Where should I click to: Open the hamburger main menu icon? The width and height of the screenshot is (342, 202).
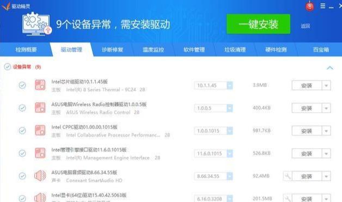[x=323, y=6]
